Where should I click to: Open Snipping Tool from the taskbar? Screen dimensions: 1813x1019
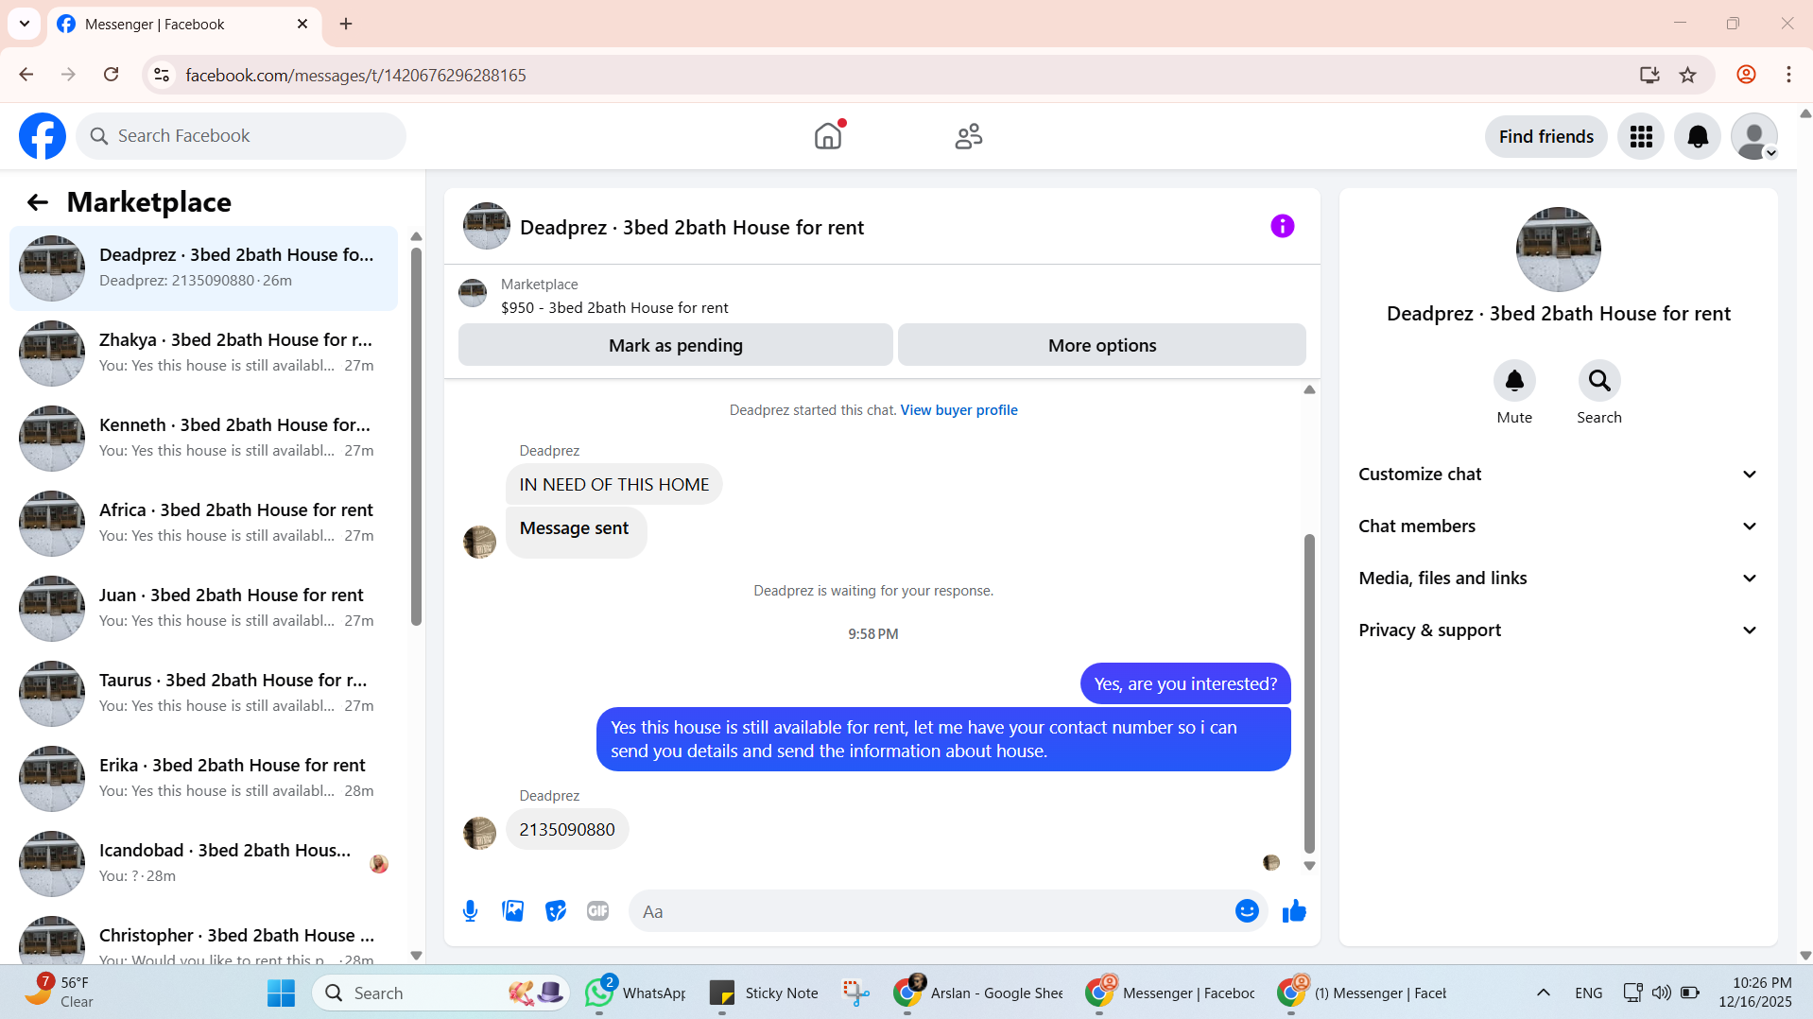(x=856, y=993)
